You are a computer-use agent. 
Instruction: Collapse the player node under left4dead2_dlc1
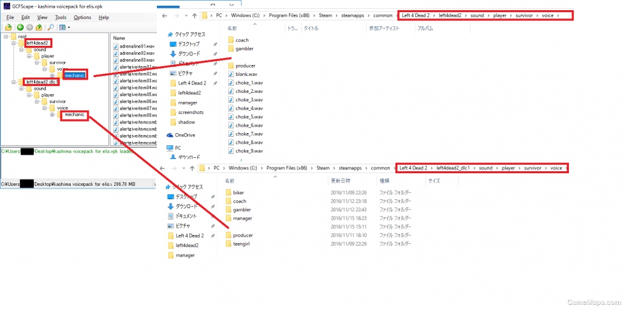[x=29, y=95]
